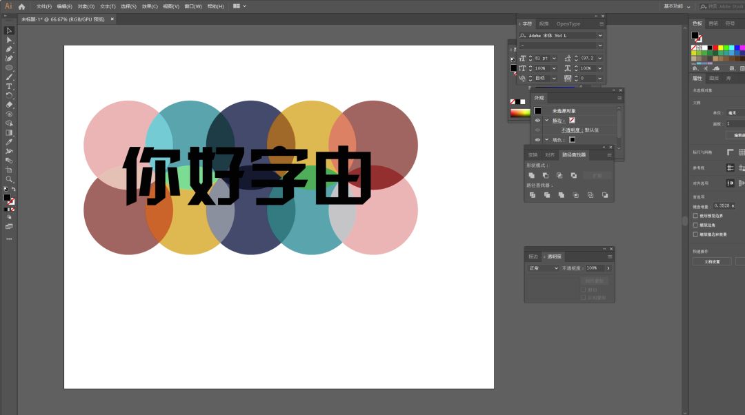Check the 缩放圆角 option
The height and width of the screenshot is (415, 745).
pyautogui.click(x=695, y=225)
